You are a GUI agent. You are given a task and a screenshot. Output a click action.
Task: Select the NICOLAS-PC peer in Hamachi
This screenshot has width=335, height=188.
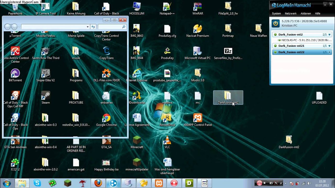tap(305, 40)
